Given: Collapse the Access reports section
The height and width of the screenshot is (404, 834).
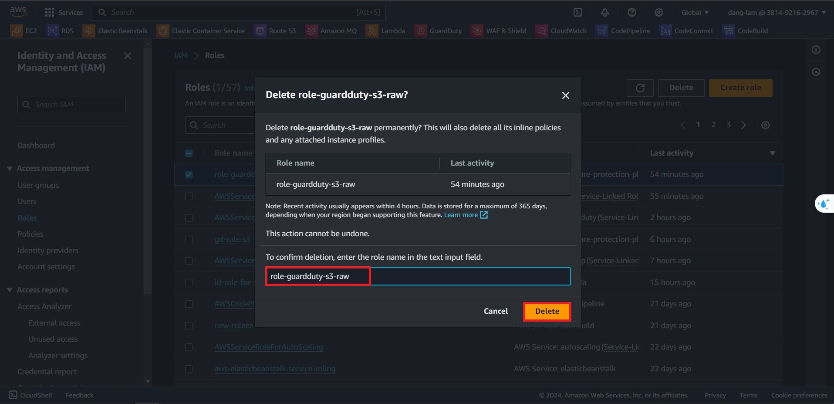Looking at the screenshot, I should (x=10, y=290).
